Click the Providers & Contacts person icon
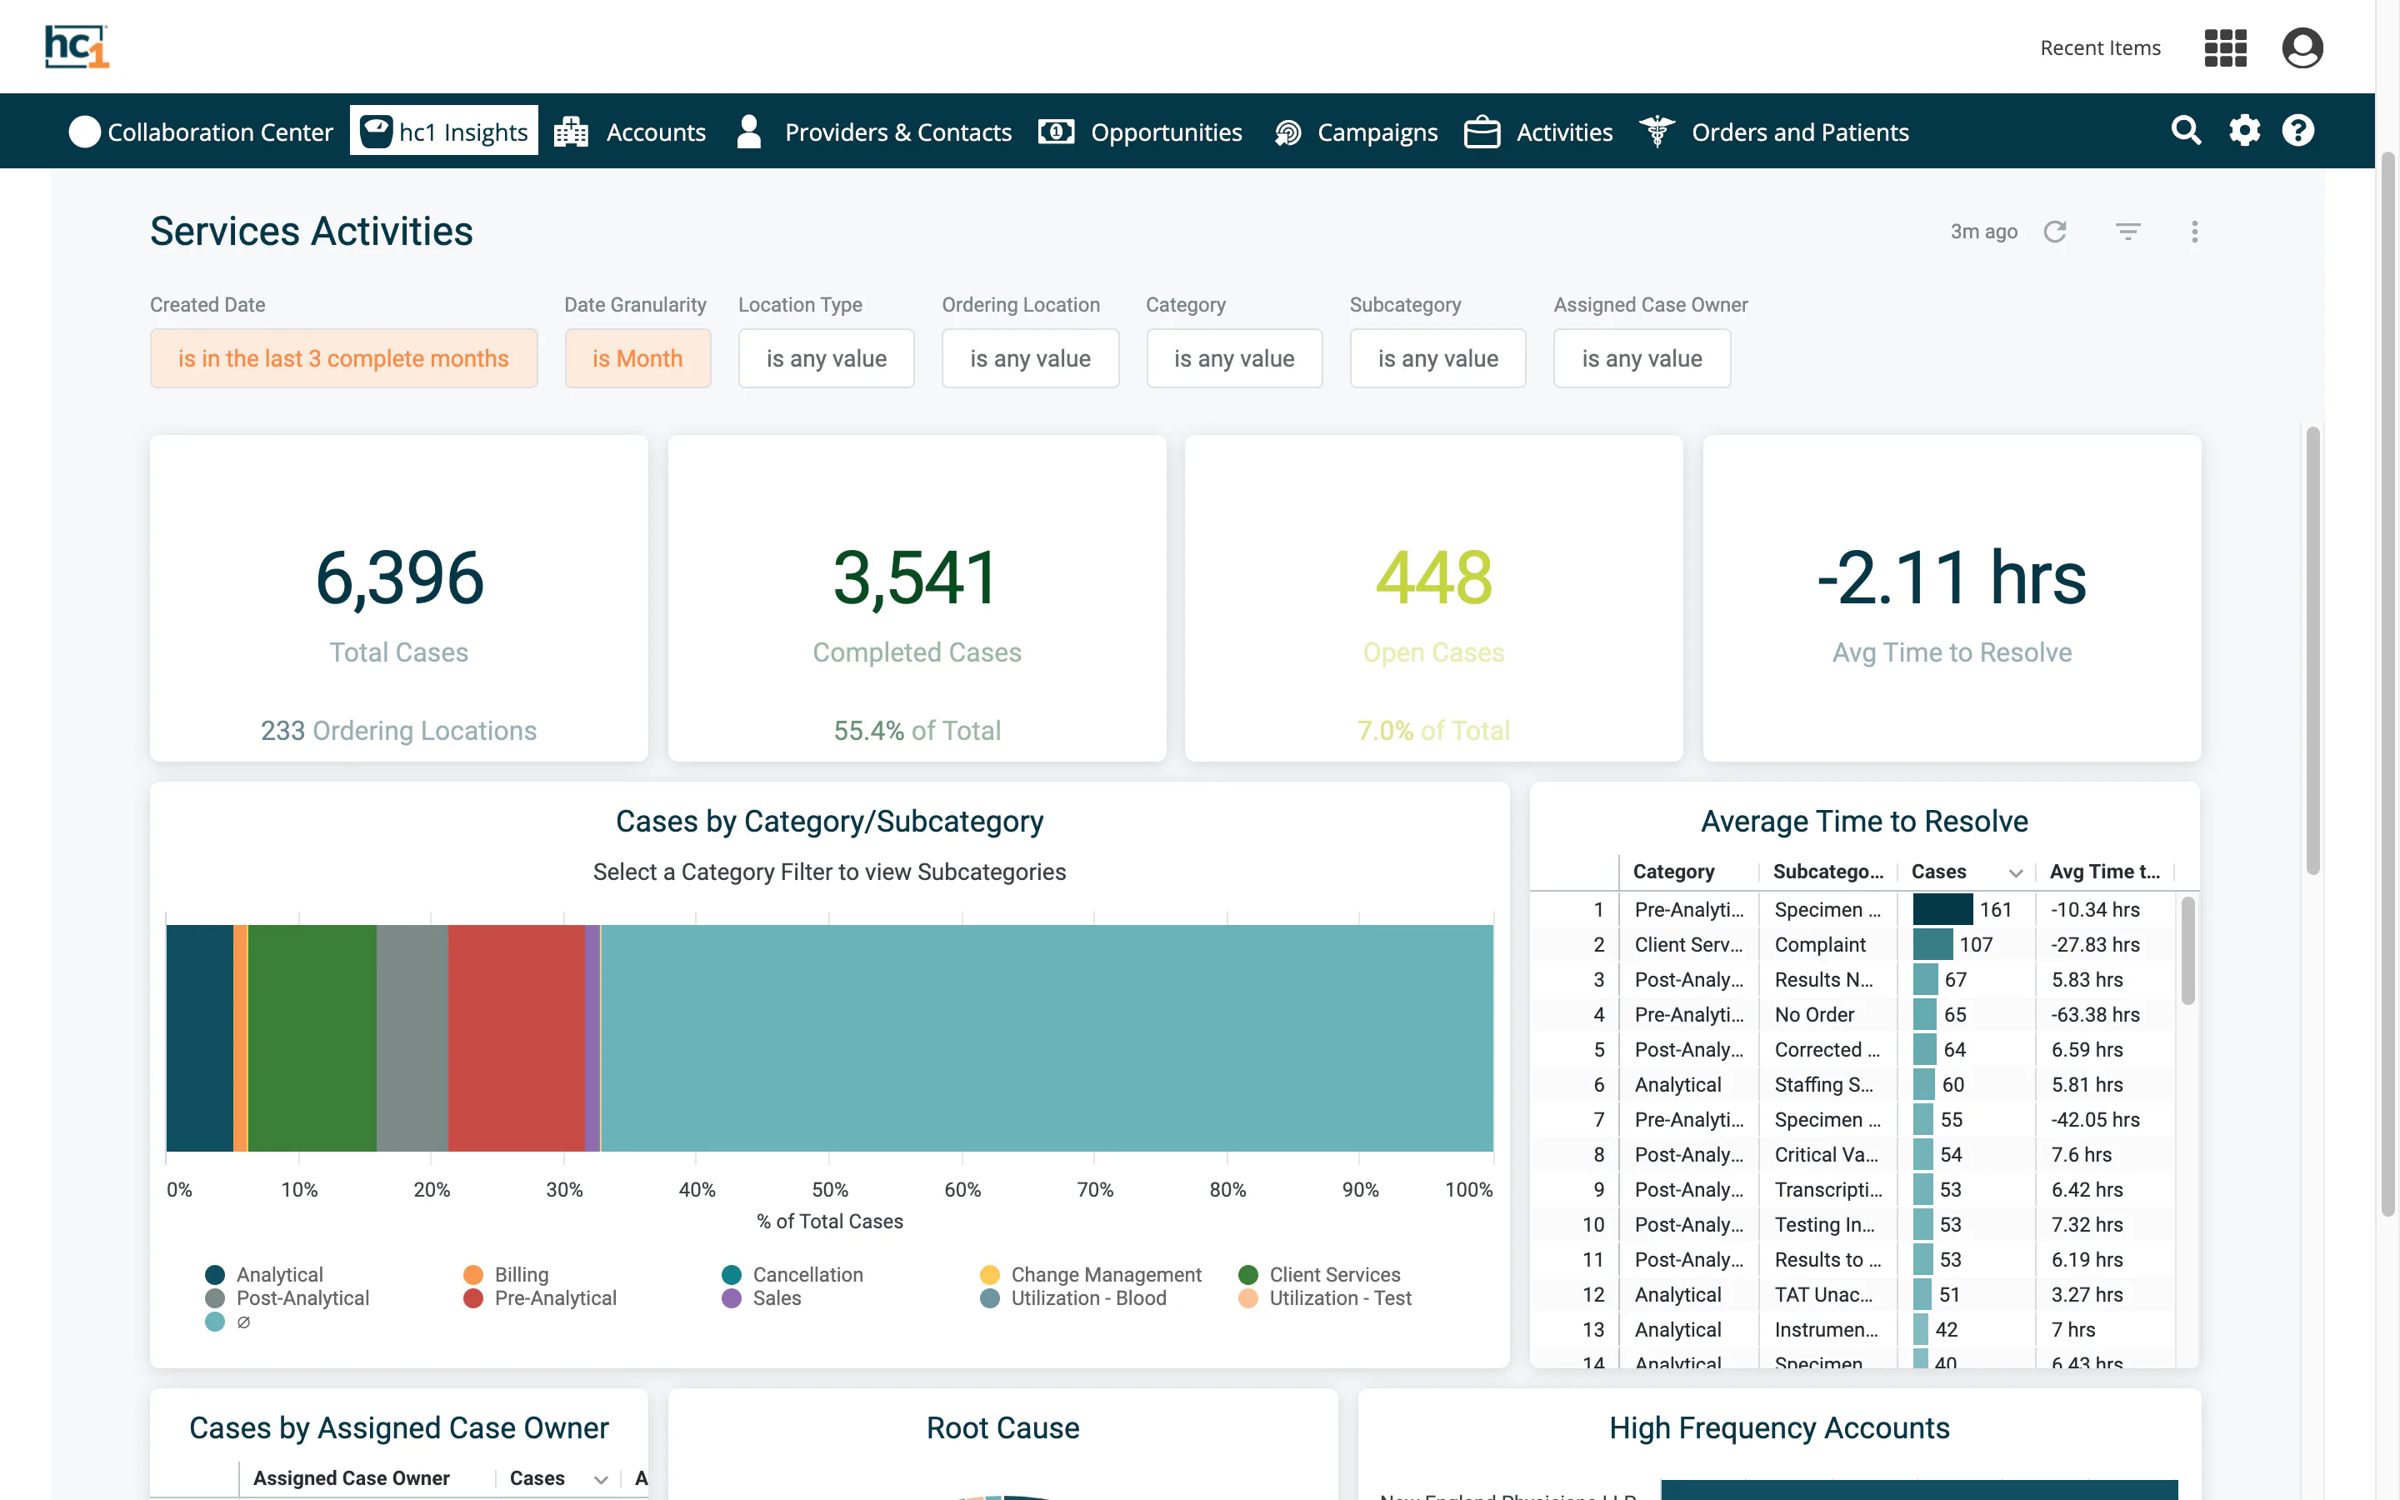 [x=749, y=131]
